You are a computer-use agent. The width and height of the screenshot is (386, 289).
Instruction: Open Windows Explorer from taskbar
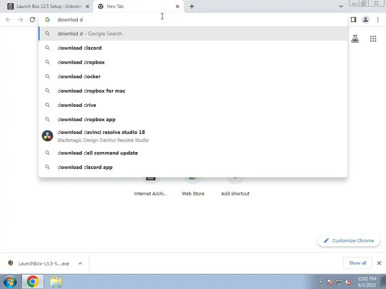tap(56, 281)
